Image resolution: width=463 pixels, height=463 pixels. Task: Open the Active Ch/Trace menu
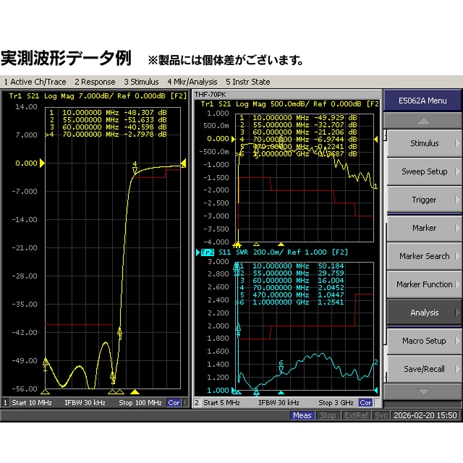[x=35, y=82]
